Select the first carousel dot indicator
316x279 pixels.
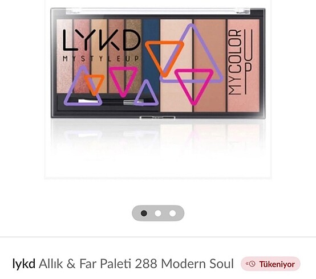click(x=144, y=213)
